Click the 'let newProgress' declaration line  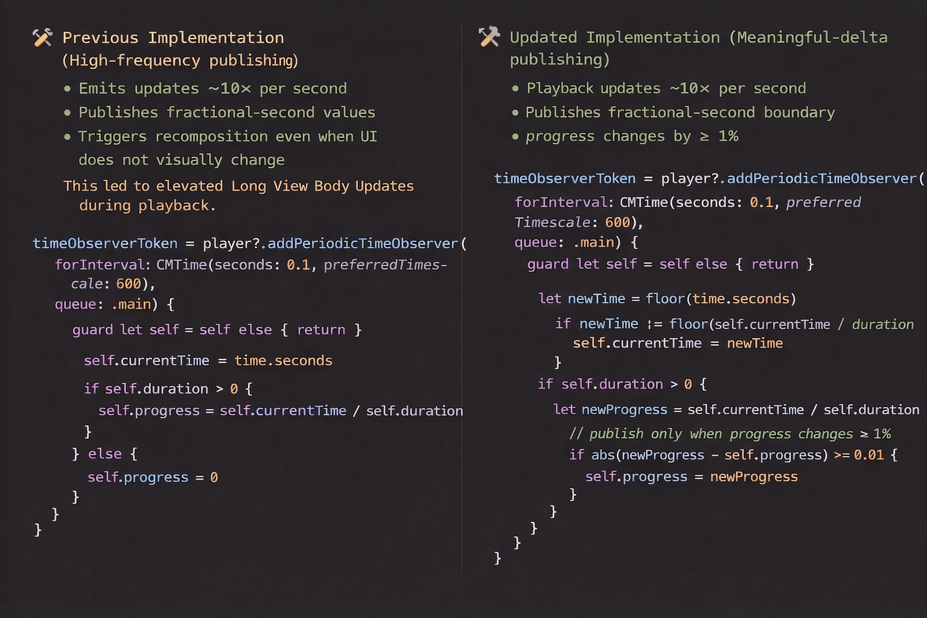pyautogui.click(x=736, y=410)
